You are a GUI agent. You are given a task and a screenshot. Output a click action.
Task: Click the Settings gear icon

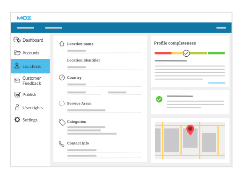point(17,120)
